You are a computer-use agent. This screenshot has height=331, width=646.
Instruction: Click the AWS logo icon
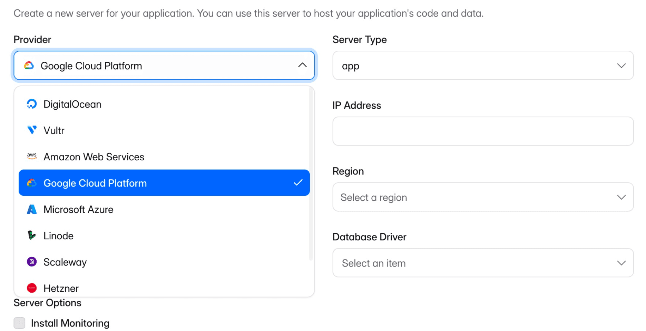(32, 157)
